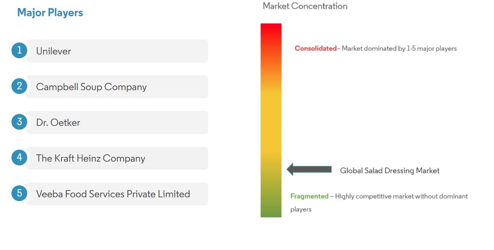Select the Campbell Soup Company entry
Screen dimensions: 494x250
(x=117, y=87)
